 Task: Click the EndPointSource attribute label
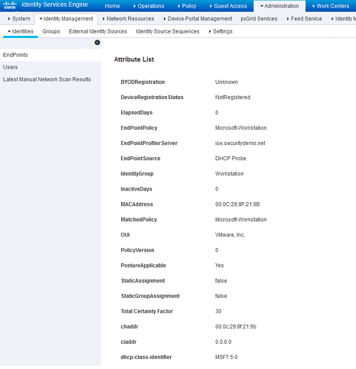140,159
